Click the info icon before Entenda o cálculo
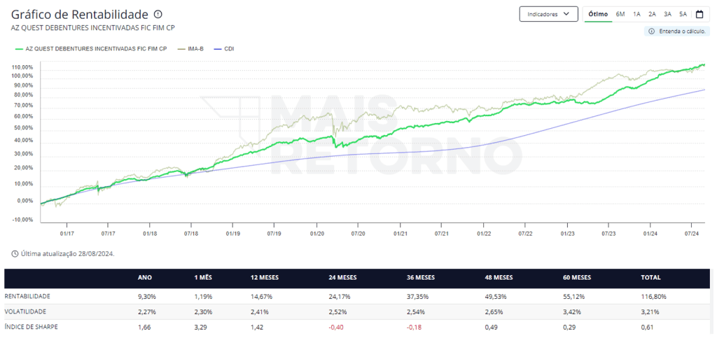The height and width of the screenshot is (345, 717). (652, 31)
